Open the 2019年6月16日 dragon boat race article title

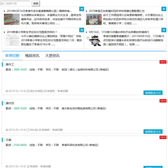[39, 11]
